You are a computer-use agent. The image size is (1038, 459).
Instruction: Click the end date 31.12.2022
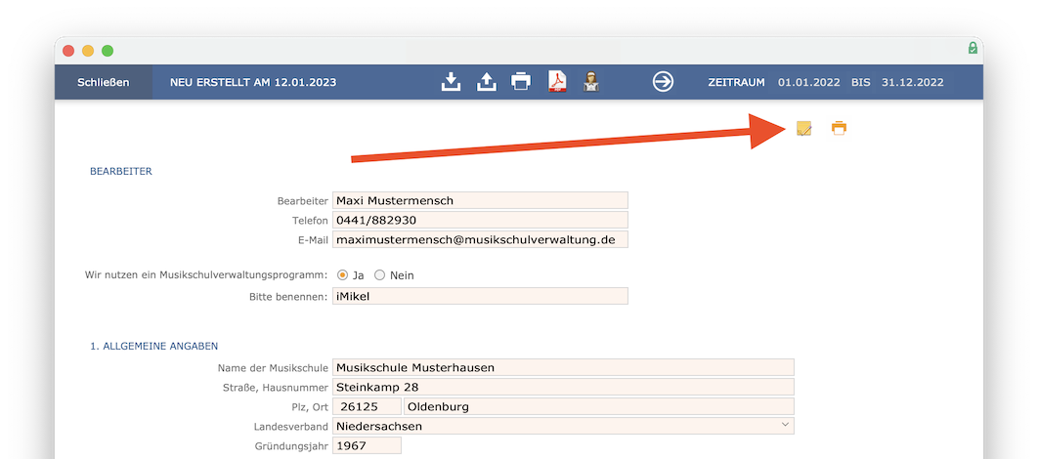(x=912, y=83)
